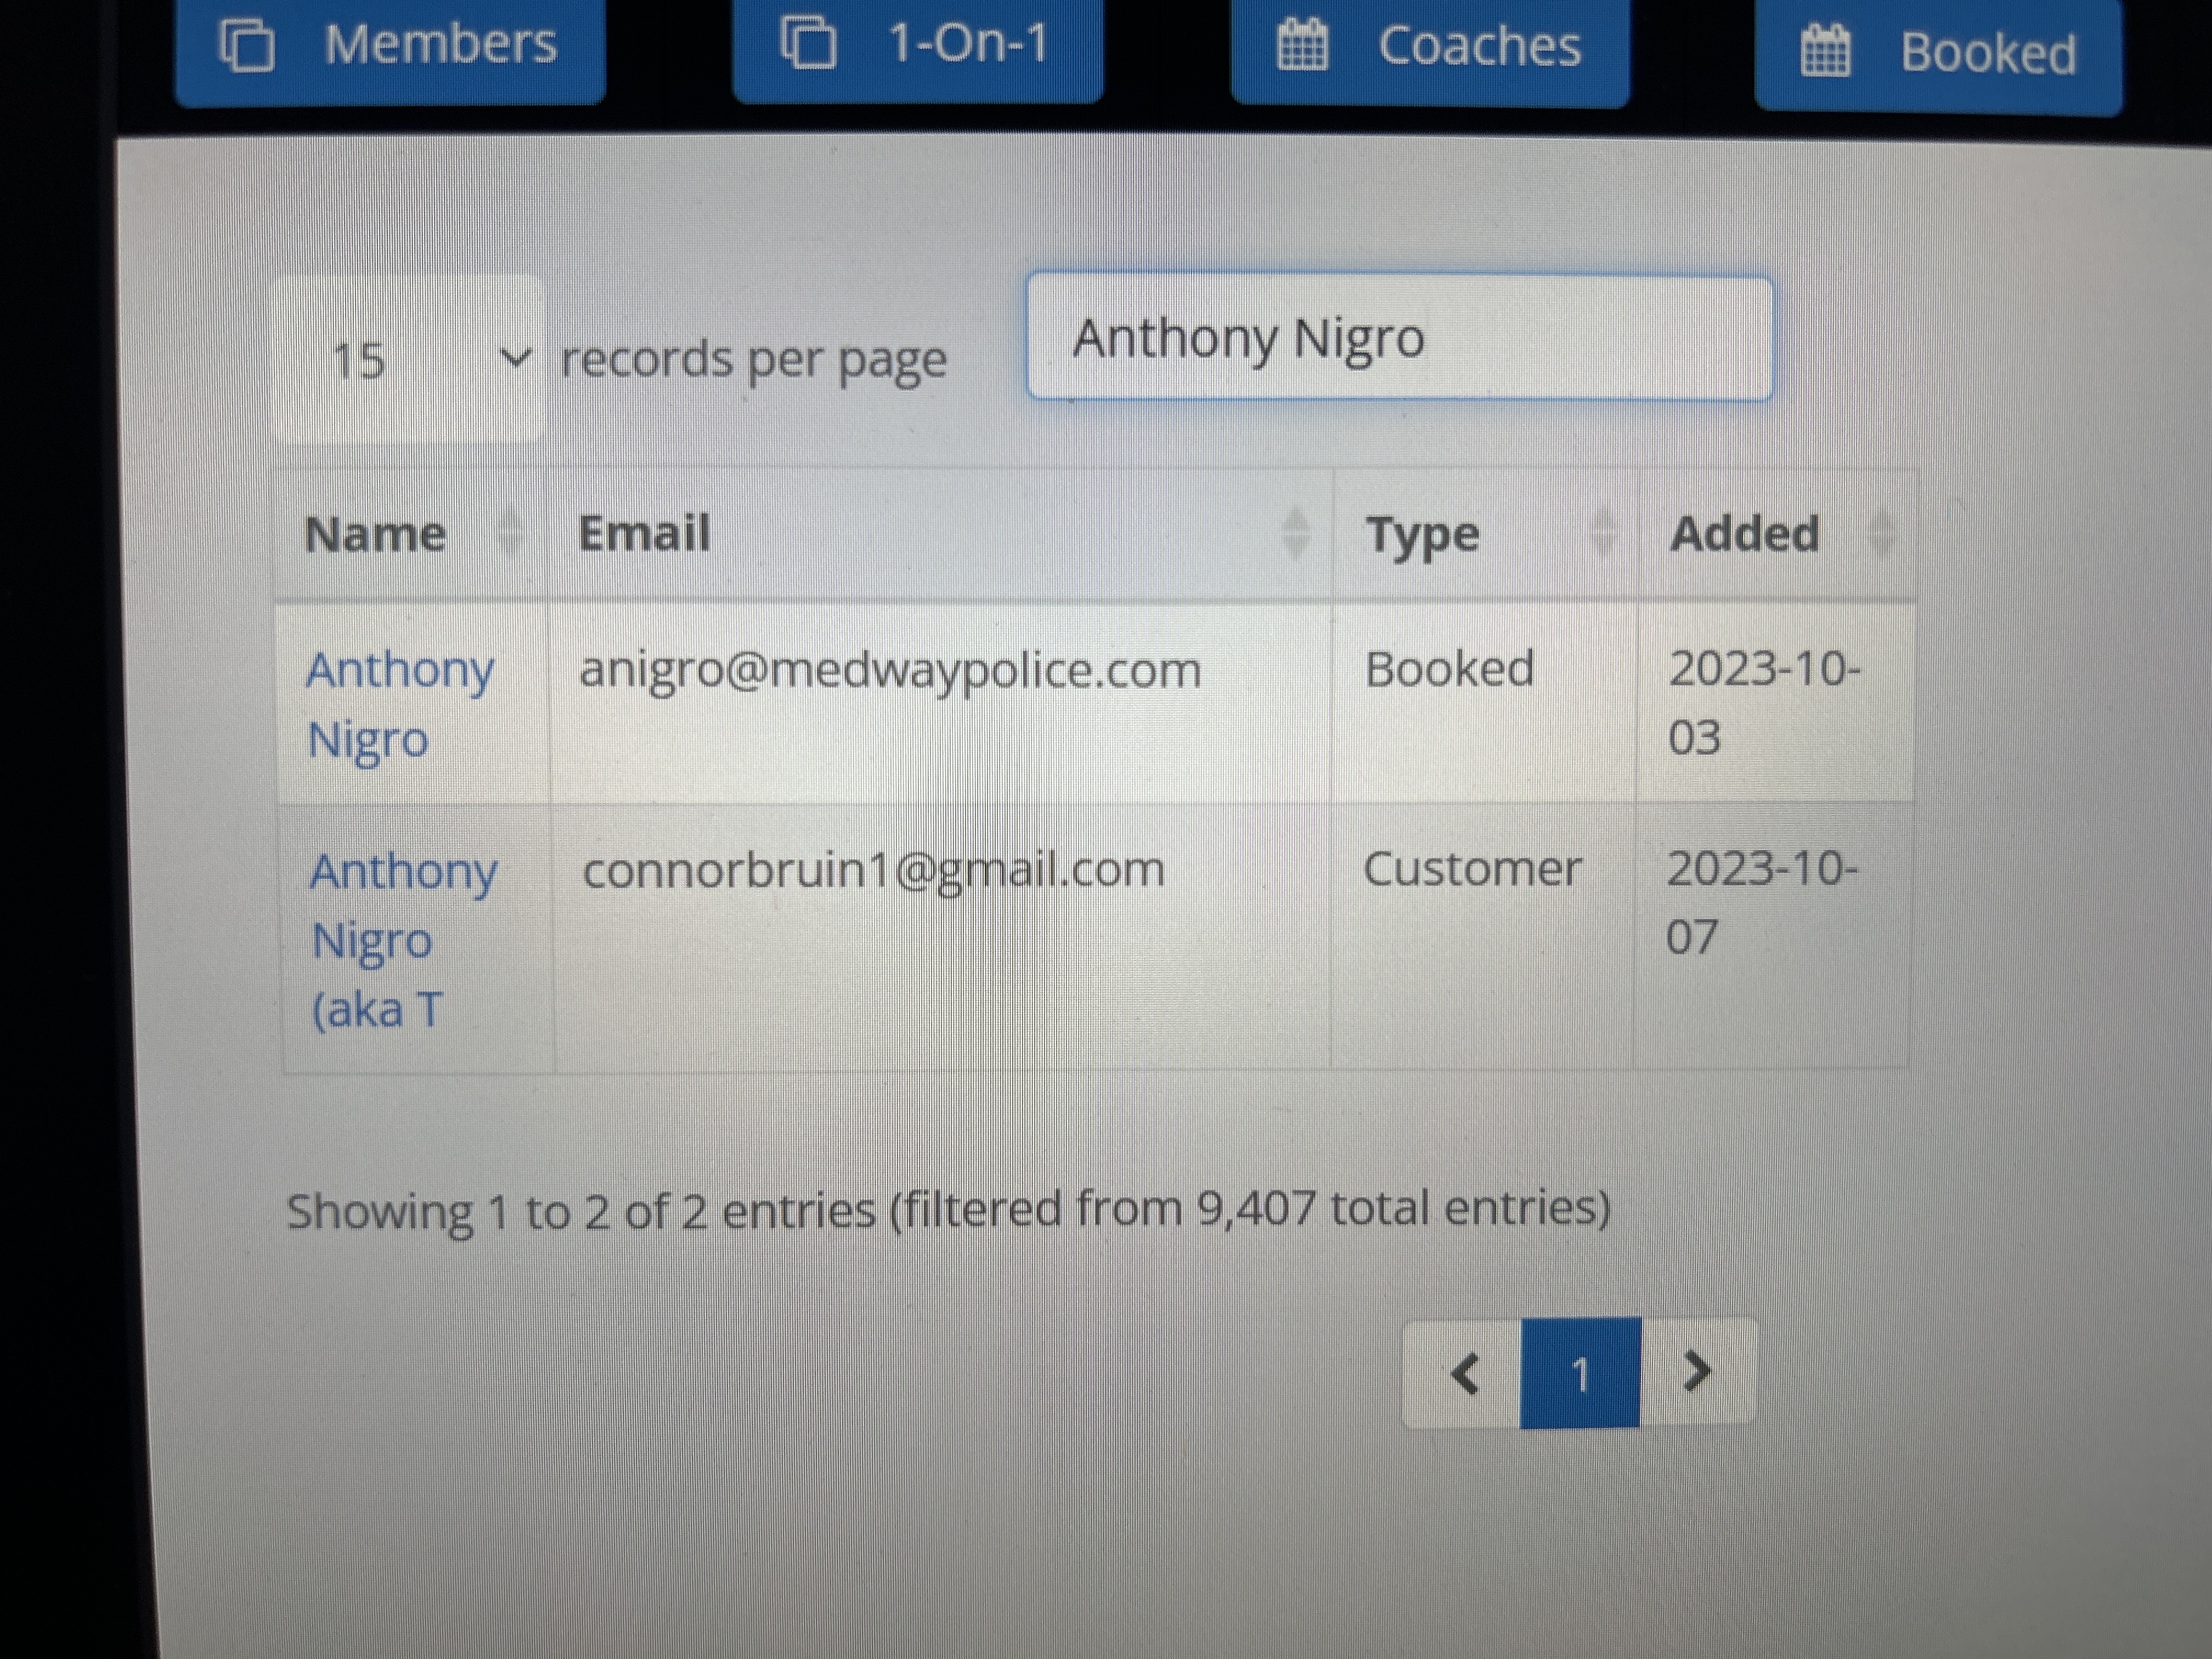Click the search field containing Anthony Nigro
Viewport: 2212px width, 1659px height.
point(1400,338)
